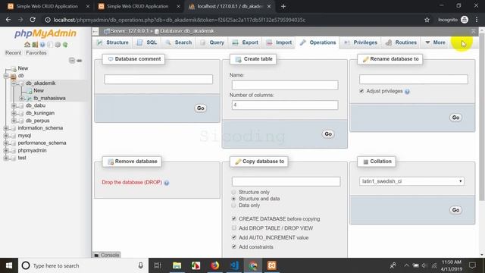Open XAMPP from the taskbar

(x=272, y=265)
